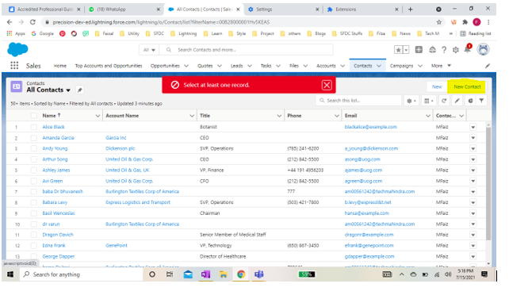The height and width of the screenshot is (295, 509).
Task: Open the Amanda Garcia contact link
Action: (58, 138)
